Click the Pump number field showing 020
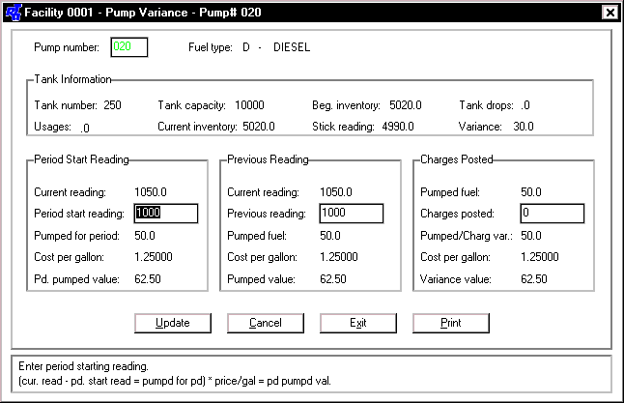Viewport: 624px width, 403px height. [x=128, y=47]
